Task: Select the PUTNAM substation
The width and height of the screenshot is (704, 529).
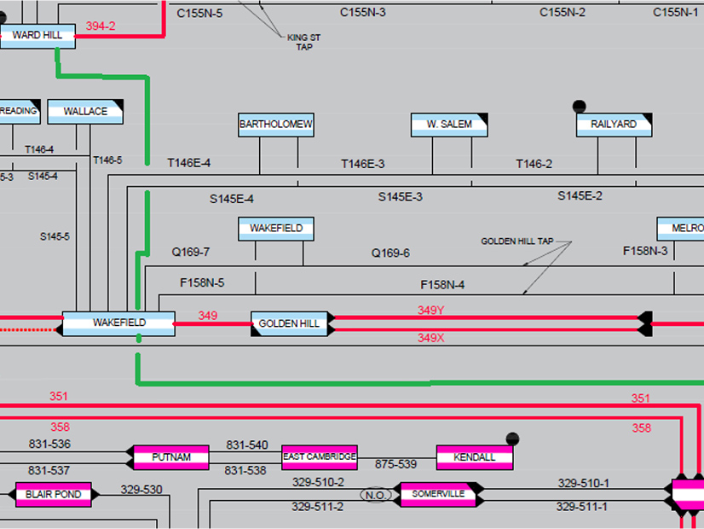Action: point(169,457)
